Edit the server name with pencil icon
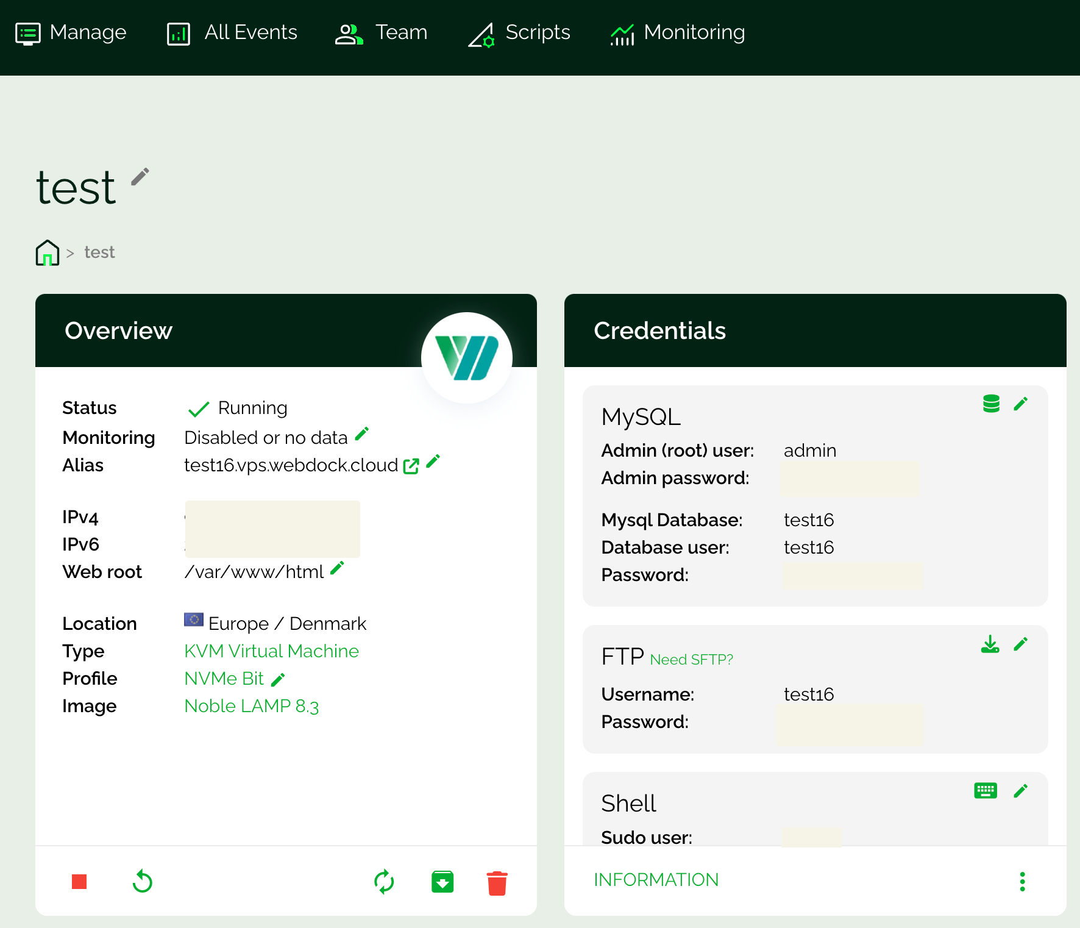Screen dimensions: 1080x928 pyautogui.click(x=140, y=177)
